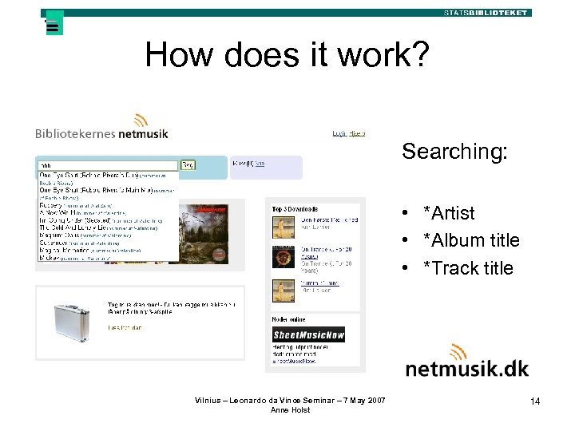This screenshot has height=431, width=575.
Task: Click the third Top 3 Downloads album thumbnail
Action: click(283, 291)
